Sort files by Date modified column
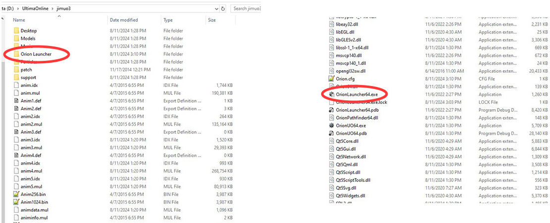Viewport: 550px width, 223px height. 124,20
